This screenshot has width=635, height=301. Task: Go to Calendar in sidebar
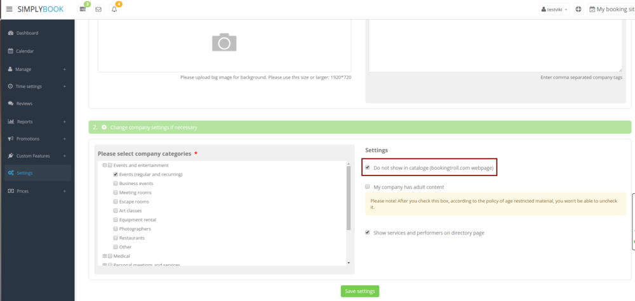tap(25, 51)
